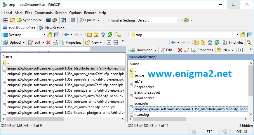254x135 pixels.
Task: Click the Synchronize button
Action: pyautogui.click(x=29, y=20)
